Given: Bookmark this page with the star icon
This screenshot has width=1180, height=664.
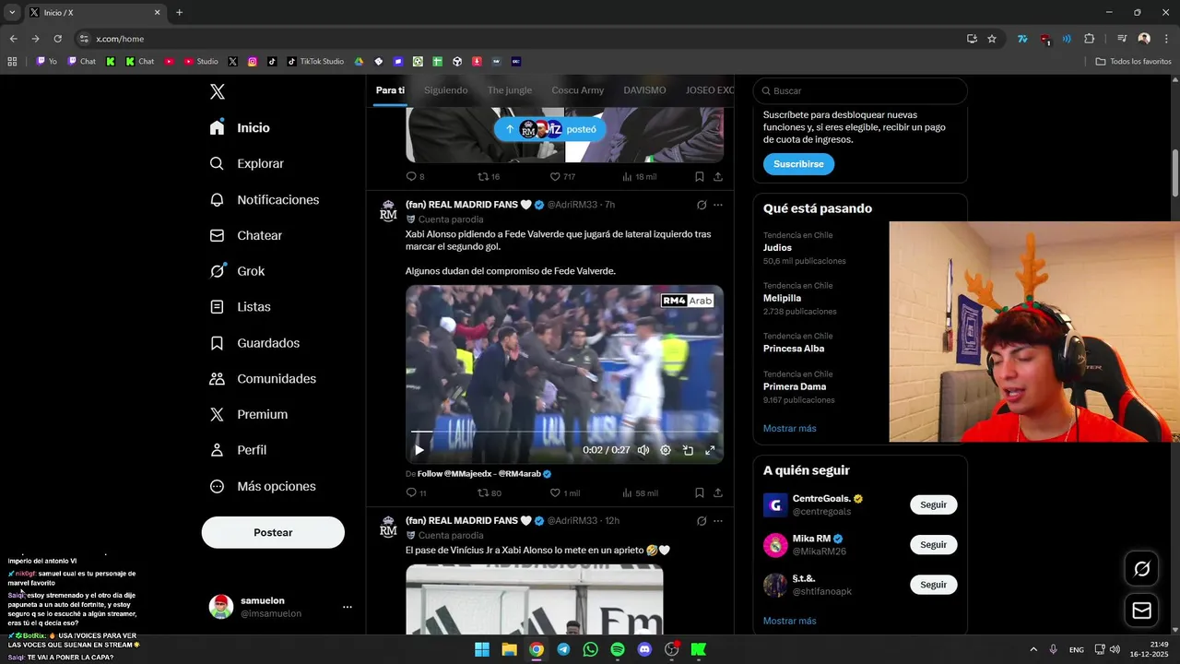Looking at the screenshot, I should tap(992, 39).
